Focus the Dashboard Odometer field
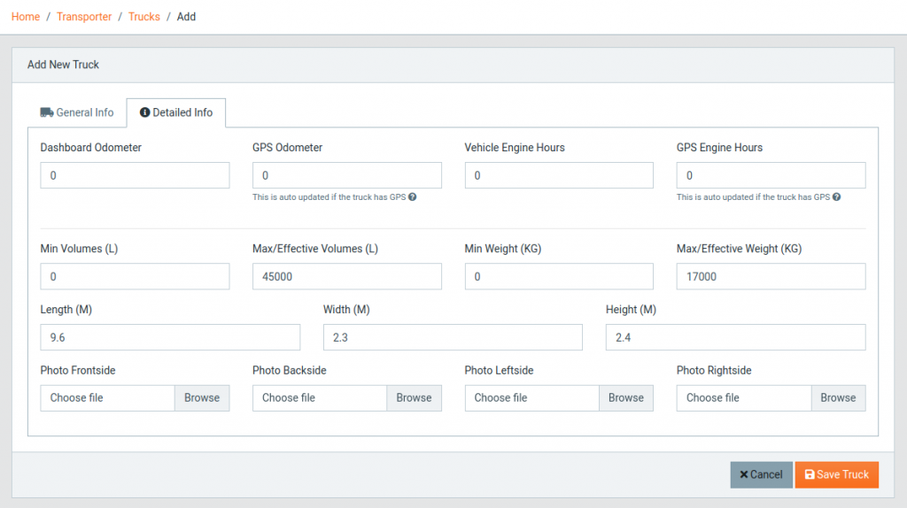The height and width of the screenshot is (508, 907). pyautogui.click(x=135, y=175)
